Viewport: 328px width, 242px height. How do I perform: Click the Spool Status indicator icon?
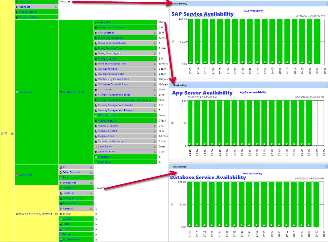96,147
